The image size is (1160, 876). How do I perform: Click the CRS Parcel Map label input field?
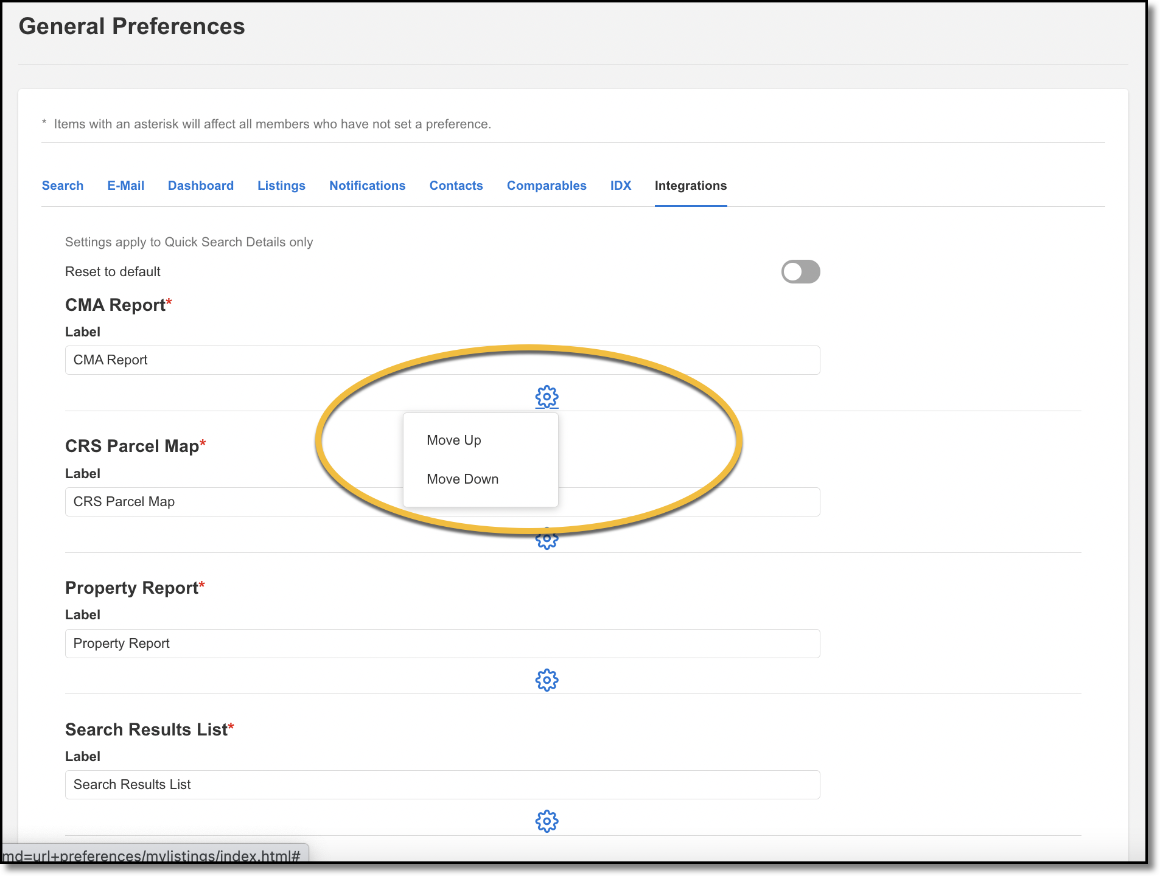442,502
